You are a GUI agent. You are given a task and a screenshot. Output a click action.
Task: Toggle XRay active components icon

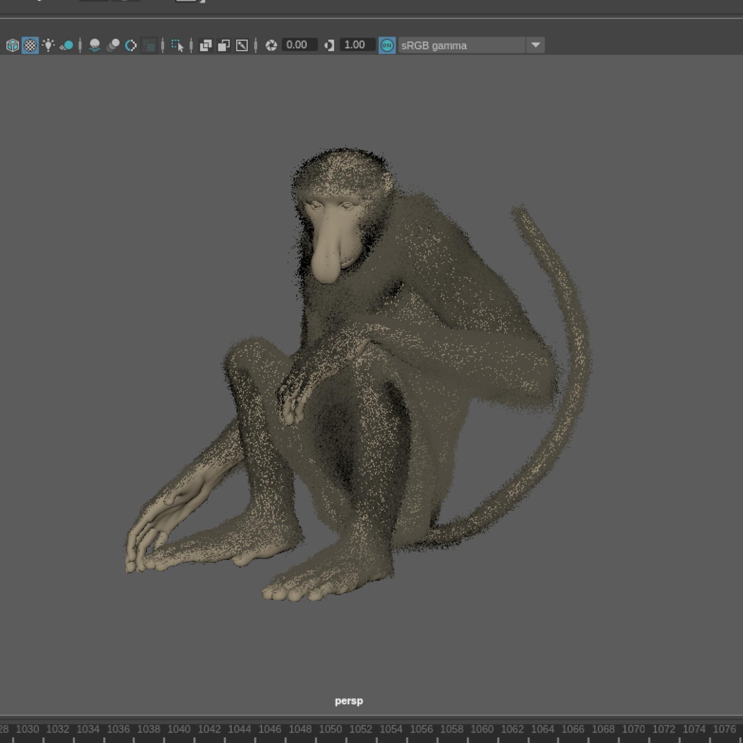224,45
